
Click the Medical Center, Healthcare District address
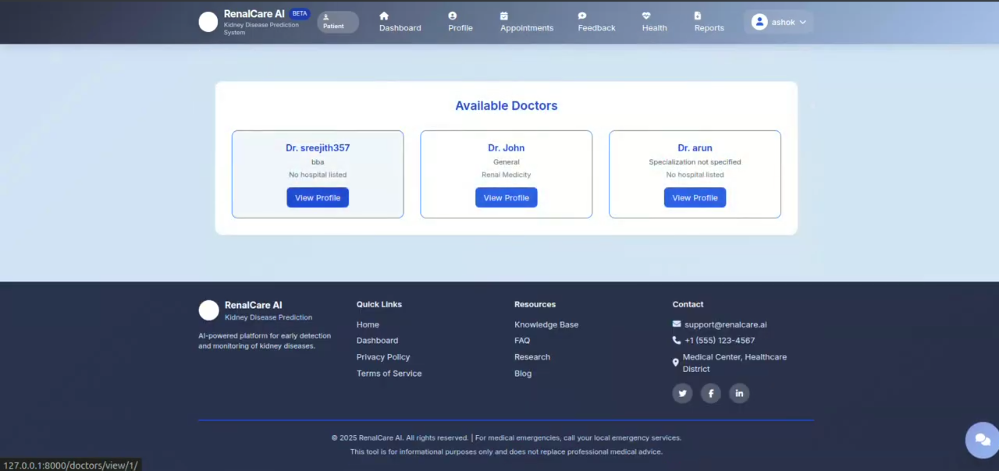point(735,363)
